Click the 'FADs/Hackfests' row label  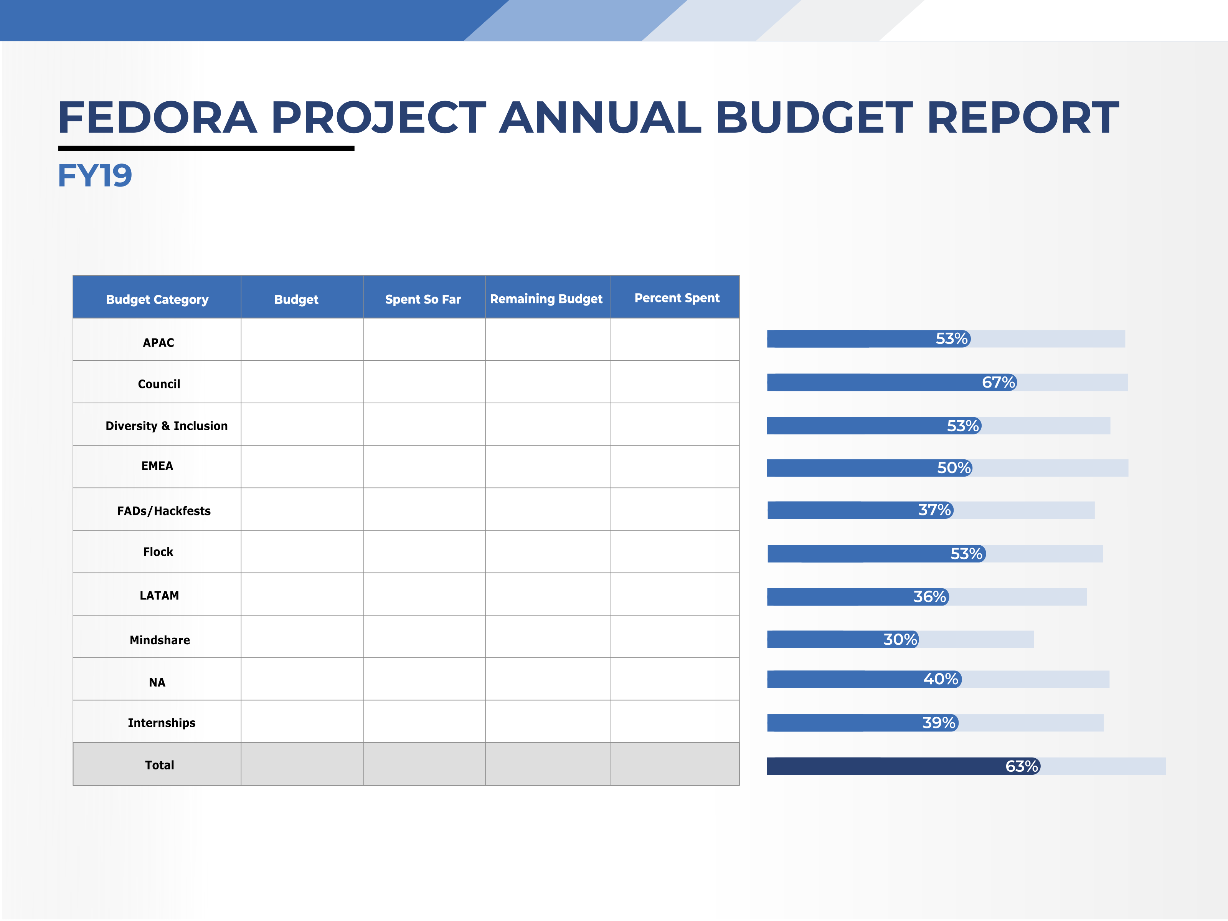point(164,511)
